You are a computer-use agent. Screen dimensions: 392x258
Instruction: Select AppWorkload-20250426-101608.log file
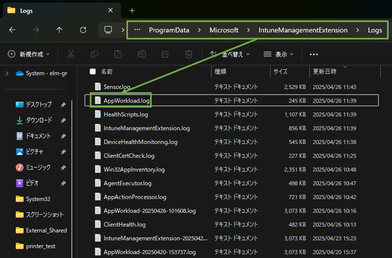(232, 210)
